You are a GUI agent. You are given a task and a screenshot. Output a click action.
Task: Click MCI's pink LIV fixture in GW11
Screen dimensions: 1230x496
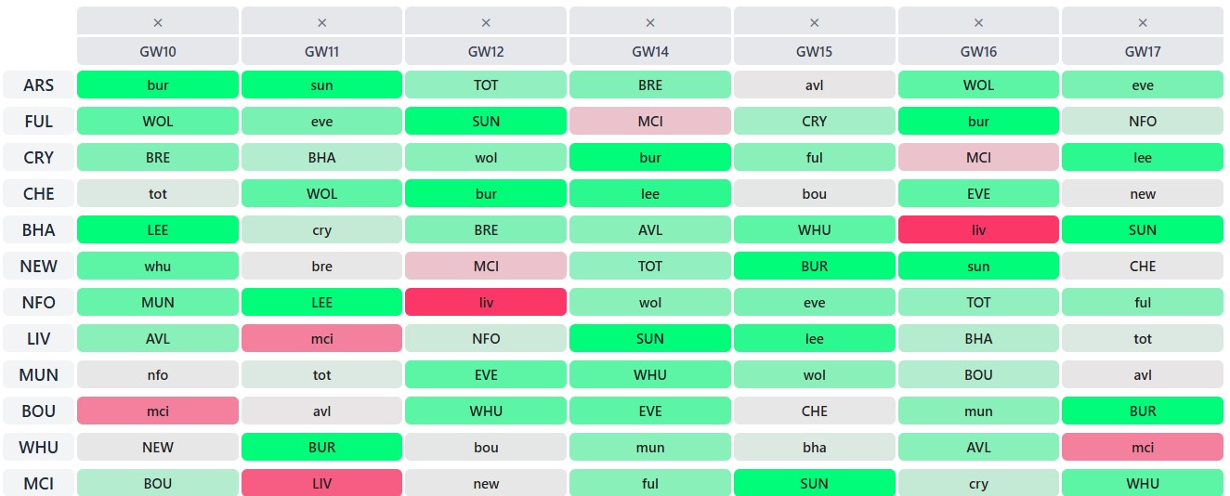[x=321, y=484]
